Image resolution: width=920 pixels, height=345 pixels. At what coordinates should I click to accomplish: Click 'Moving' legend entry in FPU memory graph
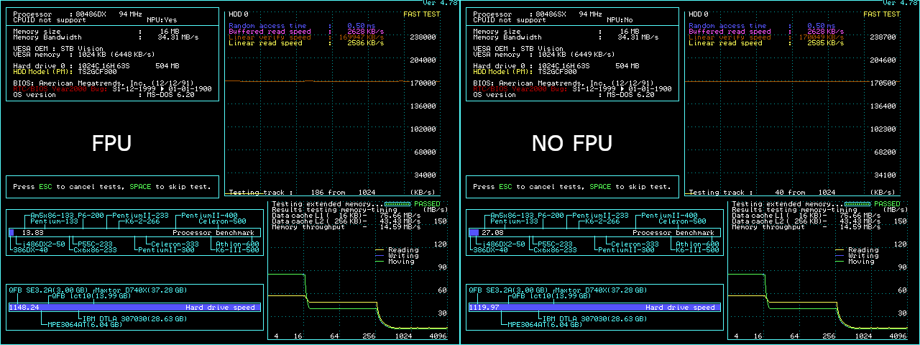tap(401, 262)
